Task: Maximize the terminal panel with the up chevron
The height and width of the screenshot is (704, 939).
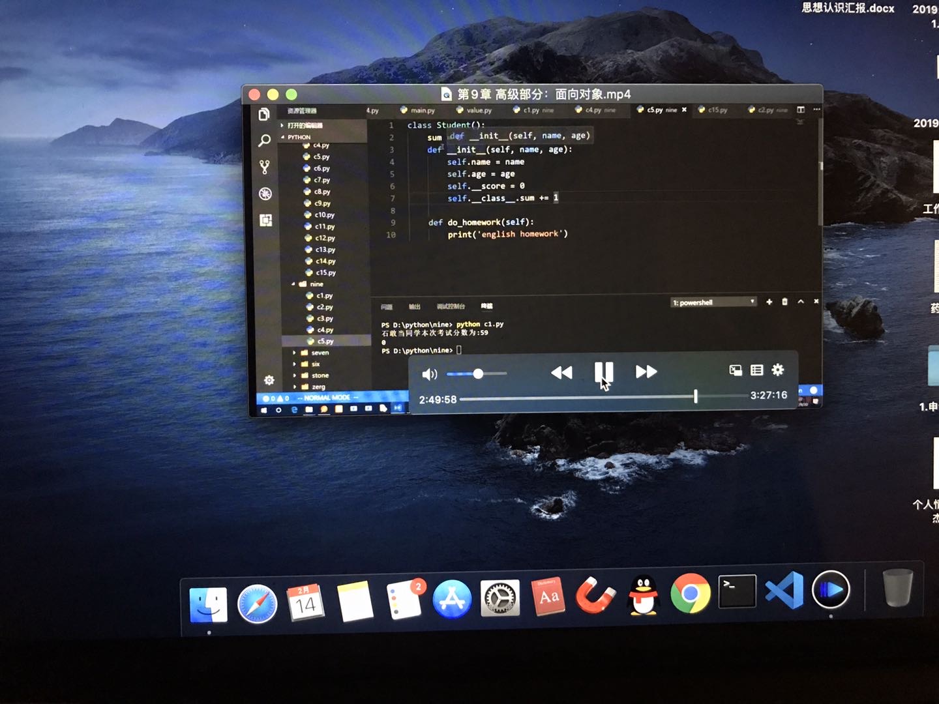Action: tap(801, 301)
